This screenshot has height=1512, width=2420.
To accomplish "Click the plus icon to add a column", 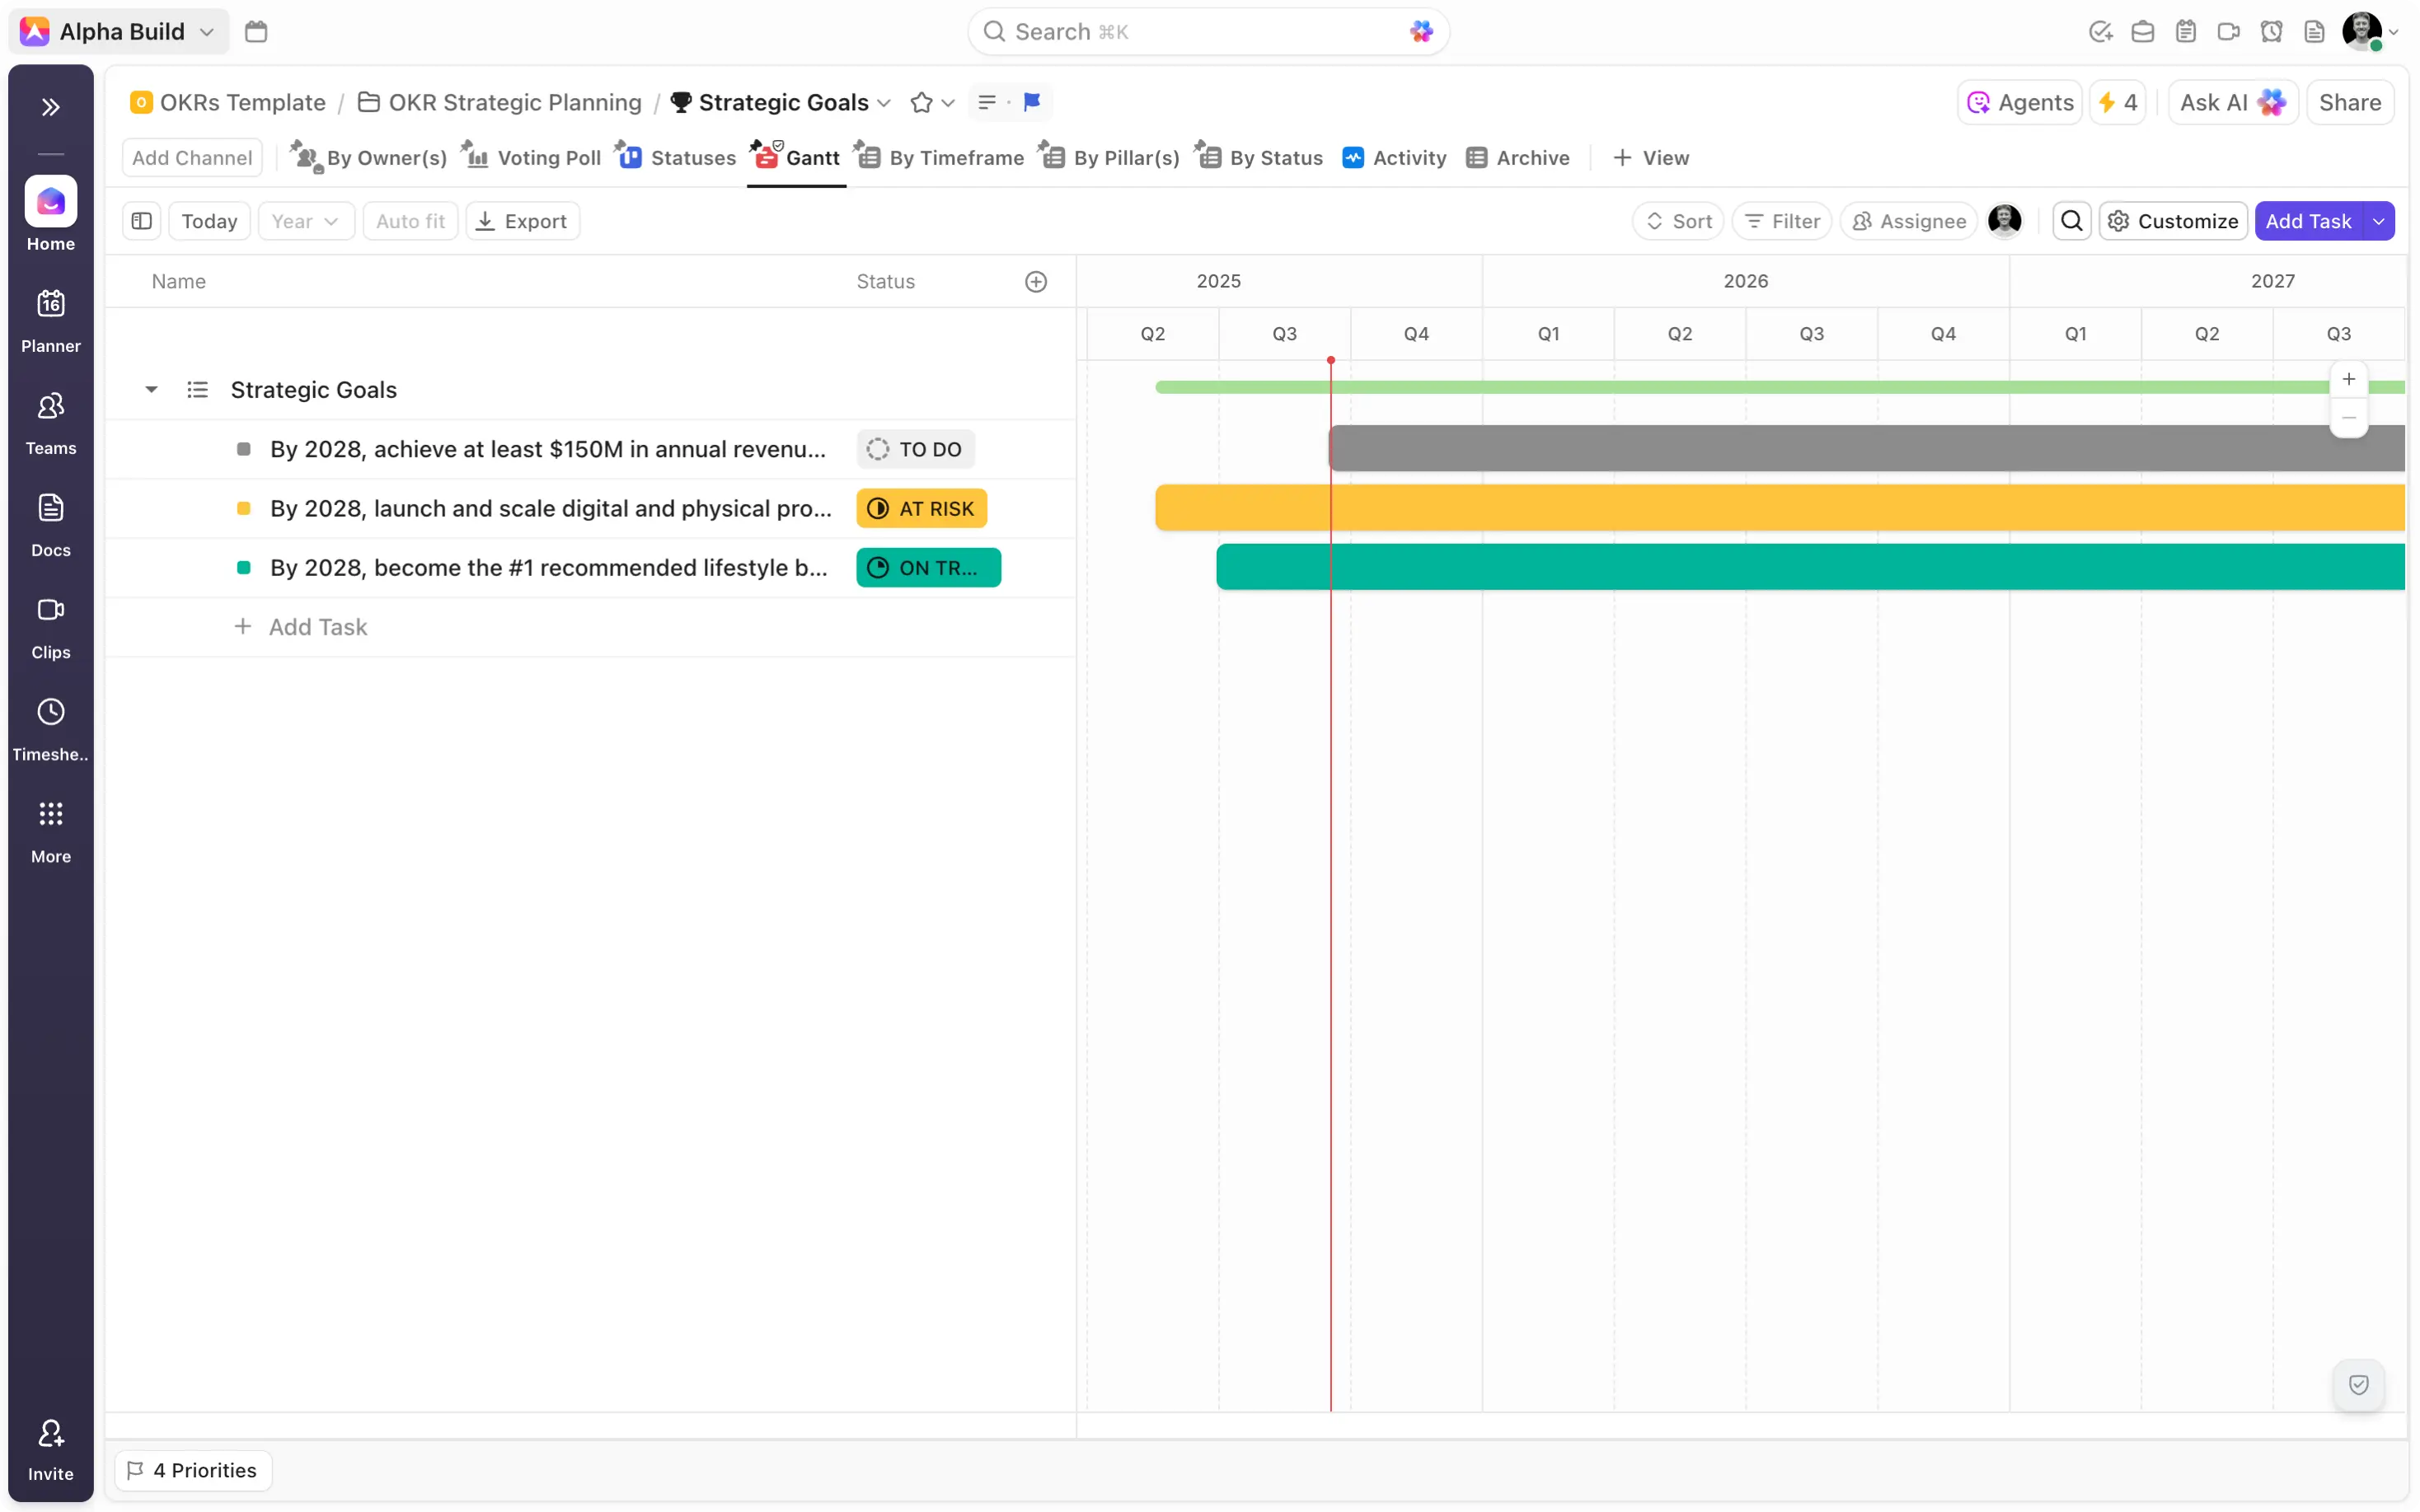I will tap(1036, 282).
